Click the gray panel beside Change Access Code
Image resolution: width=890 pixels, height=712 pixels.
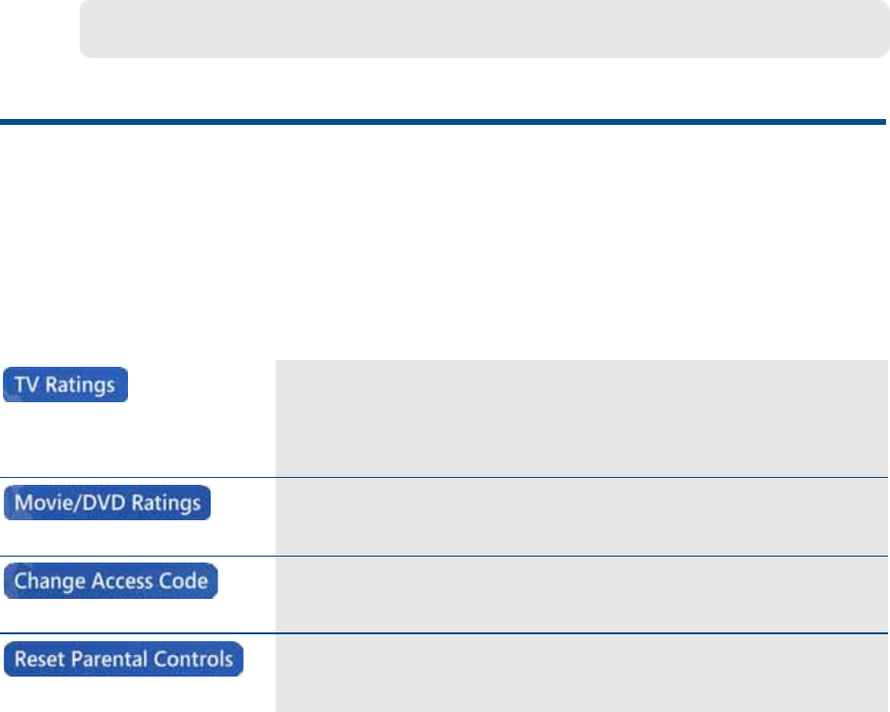pyautogui.click(x=581, y=595)
